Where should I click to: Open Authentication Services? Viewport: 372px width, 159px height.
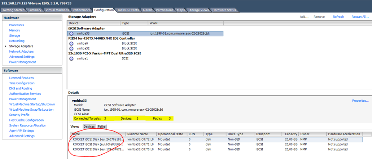coord(25,94)
